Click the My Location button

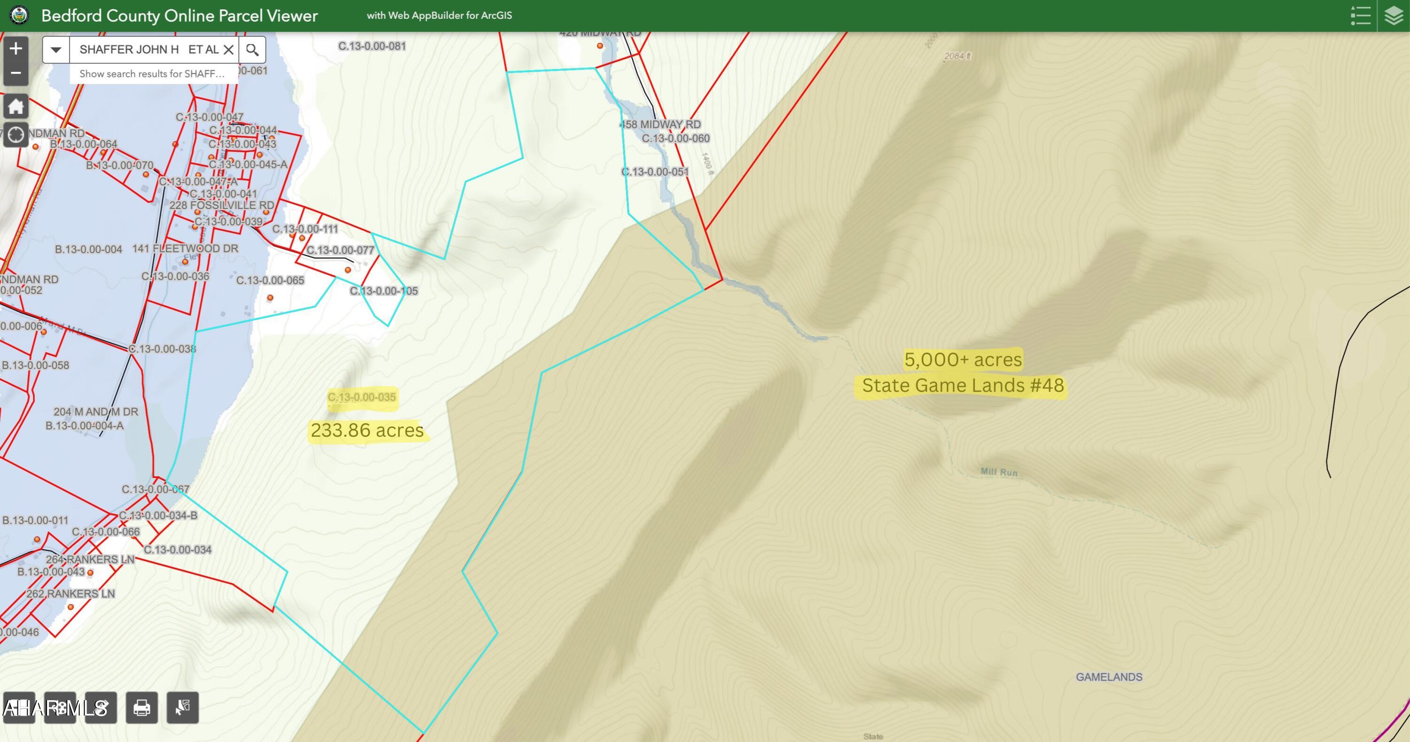pos(16,134)
